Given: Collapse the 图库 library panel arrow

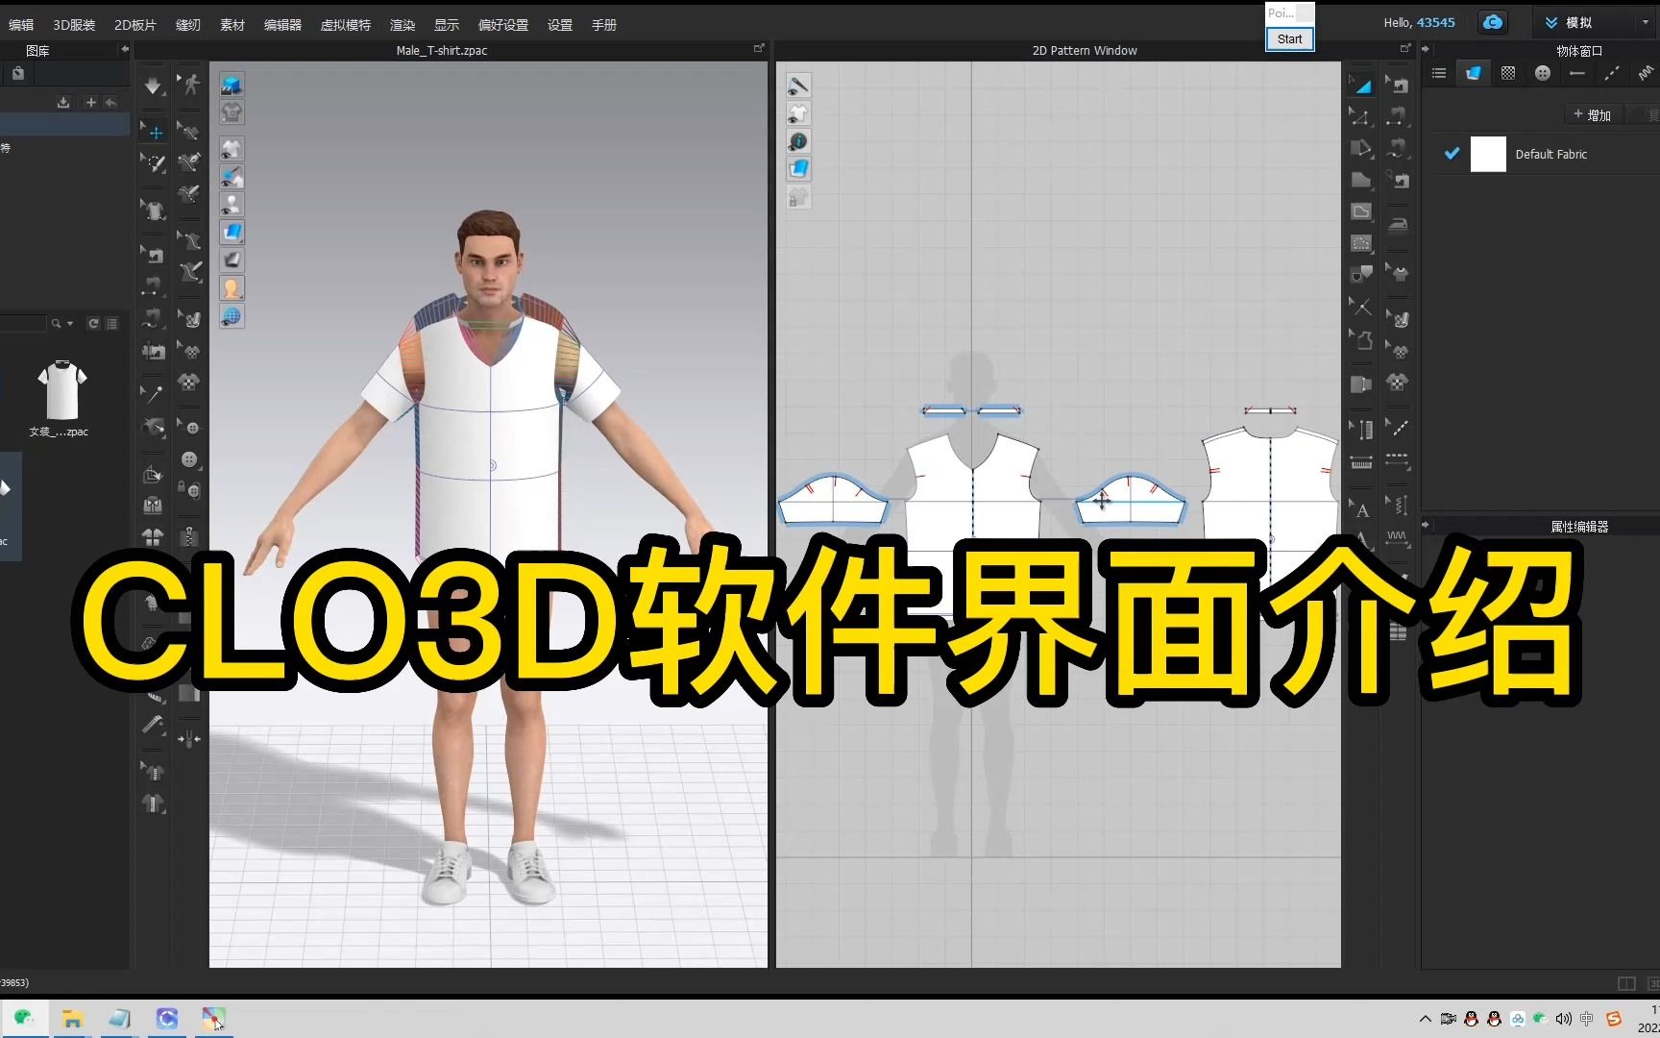Looking at the screenshot, I should pos(124,50).
